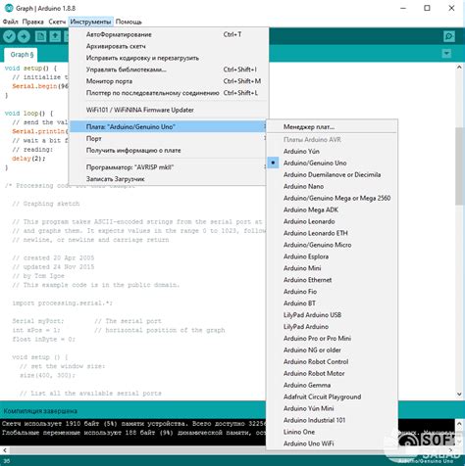Click the Open sketch toolbar icon
Viewport: 465px width, 466px height.
click(x=55, y=36)
